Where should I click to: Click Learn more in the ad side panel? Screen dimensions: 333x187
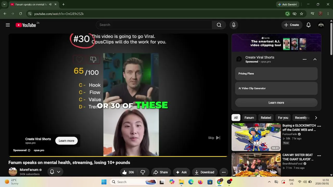click(x=276, y=103)
